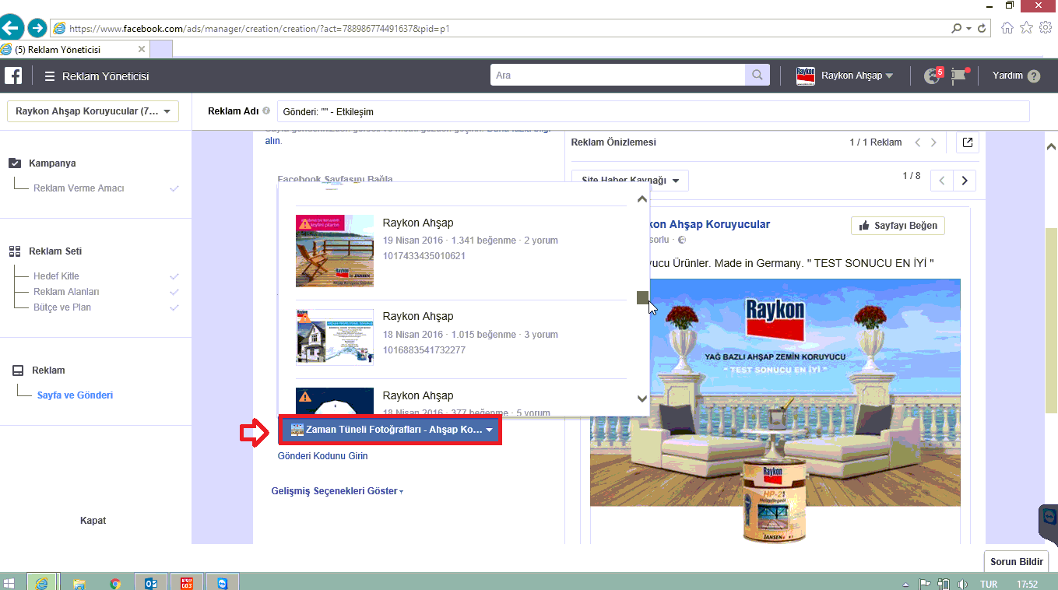Open the Action Center flag in the system tray
This screenshot has height=590, width=1058.
click(925, 584)
